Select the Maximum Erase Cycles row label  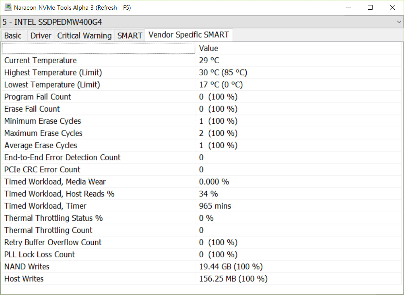43,133
